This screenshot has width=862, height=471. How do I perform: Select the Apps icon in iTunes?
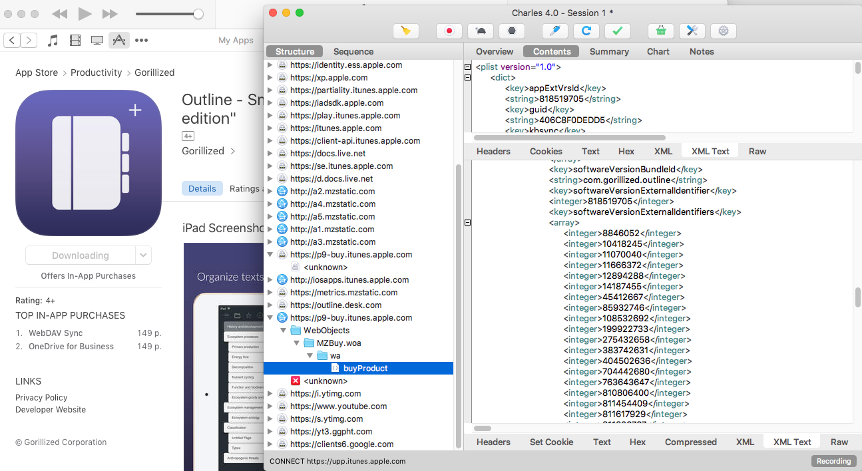118,41
